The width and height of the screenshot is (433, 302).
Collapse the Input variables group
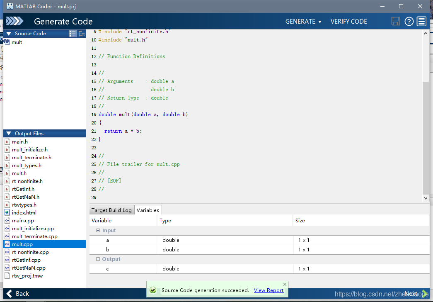click(98, 230)
